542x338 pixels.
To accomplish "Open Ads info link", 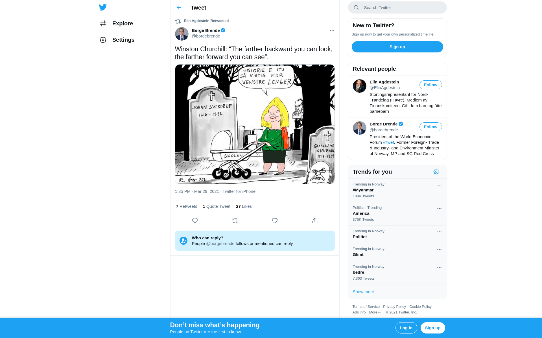I will 359,312.
